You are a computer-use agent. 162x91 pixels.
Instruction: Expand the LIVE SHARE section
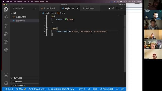tap(24, 85)
